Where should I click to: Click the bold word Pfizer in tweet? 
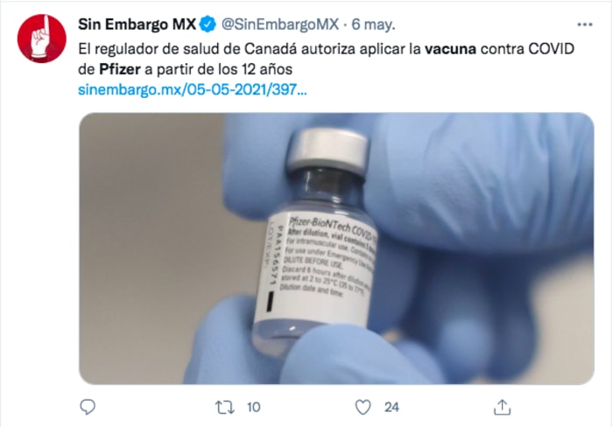[120, 69]
